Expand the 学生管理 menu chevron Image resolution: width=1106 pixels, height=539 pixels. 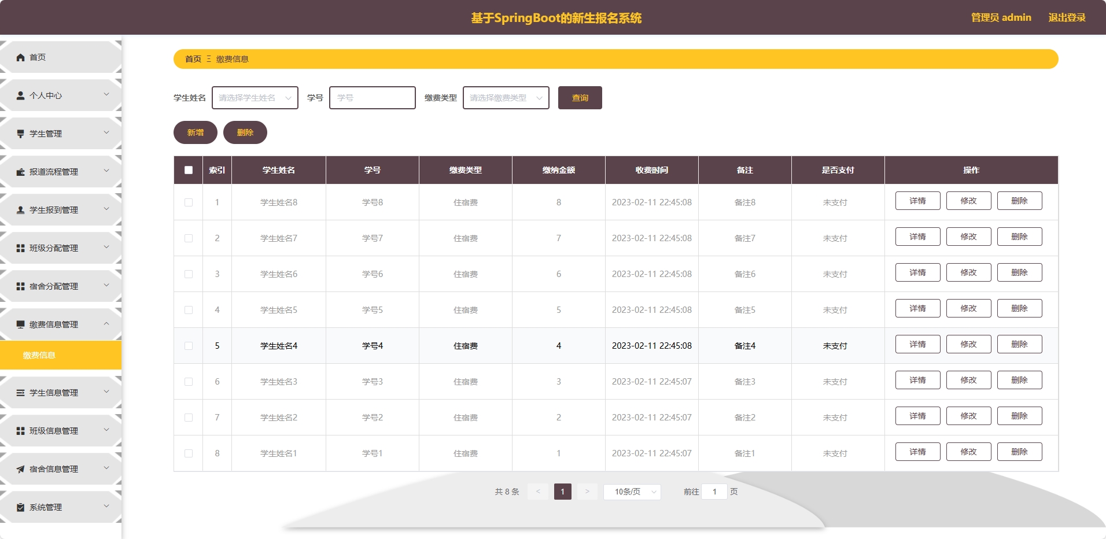click(106, 132)
